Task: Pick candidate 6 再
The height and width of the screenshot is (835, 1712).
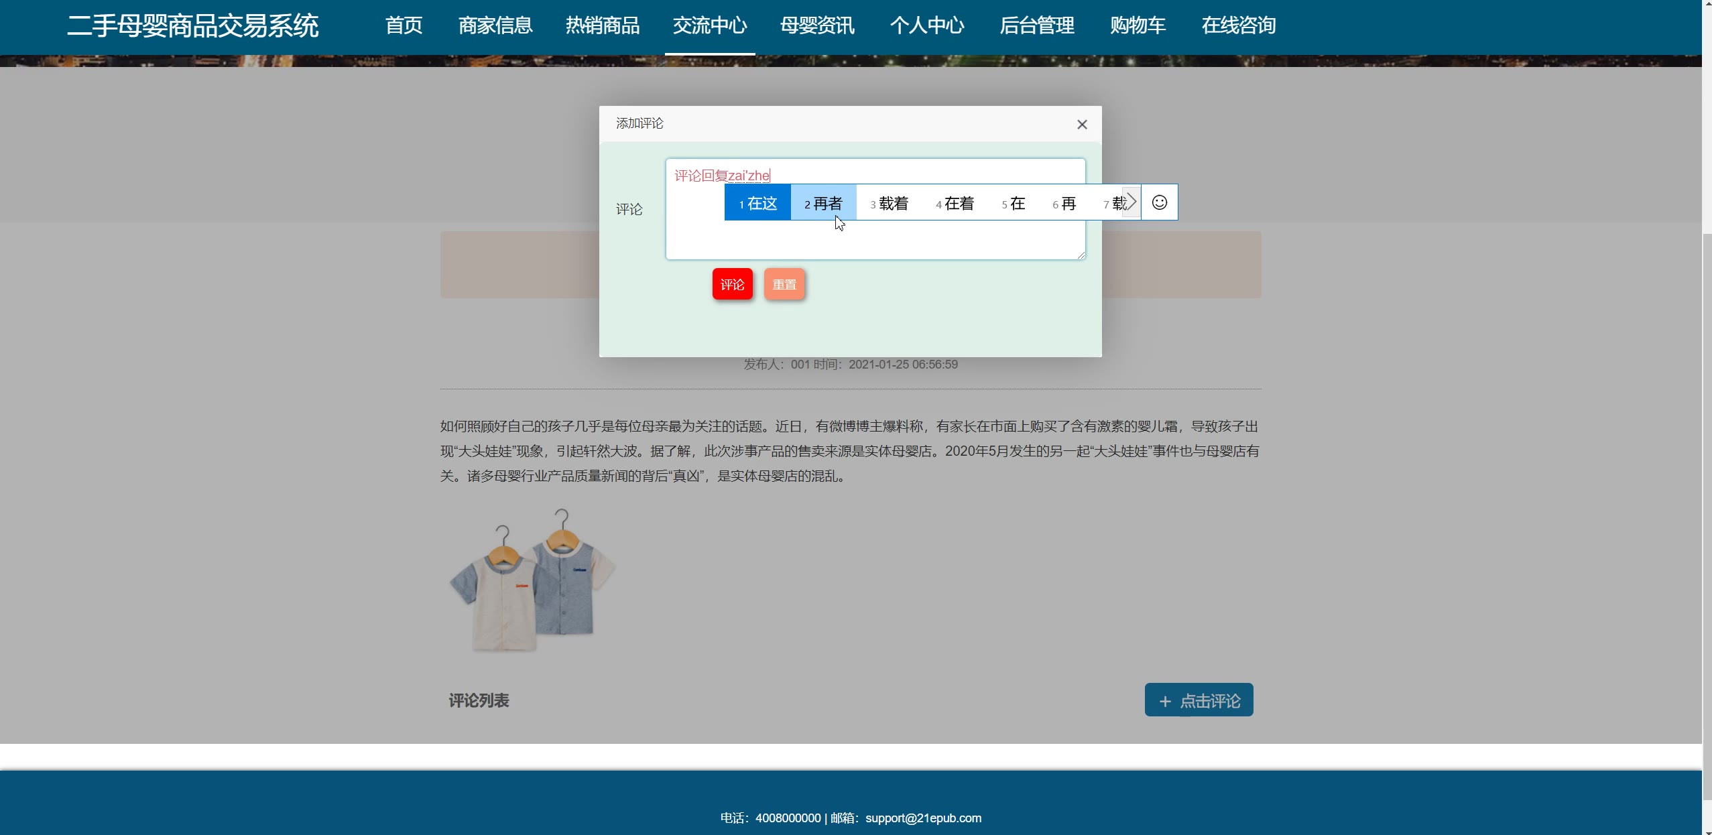Action: 1064,203
